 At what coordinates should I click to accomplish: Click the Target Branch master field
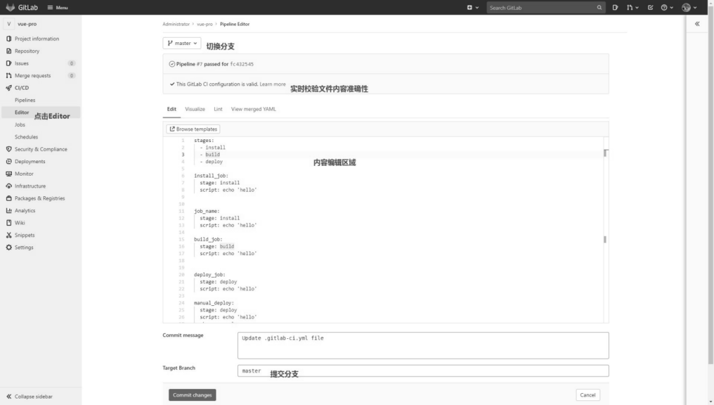[x=423, y=371]
